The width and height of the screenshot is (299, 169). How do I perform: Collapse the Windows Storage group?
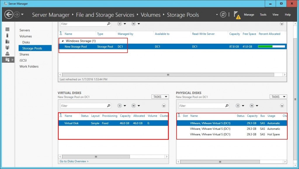tap(62, 41)
